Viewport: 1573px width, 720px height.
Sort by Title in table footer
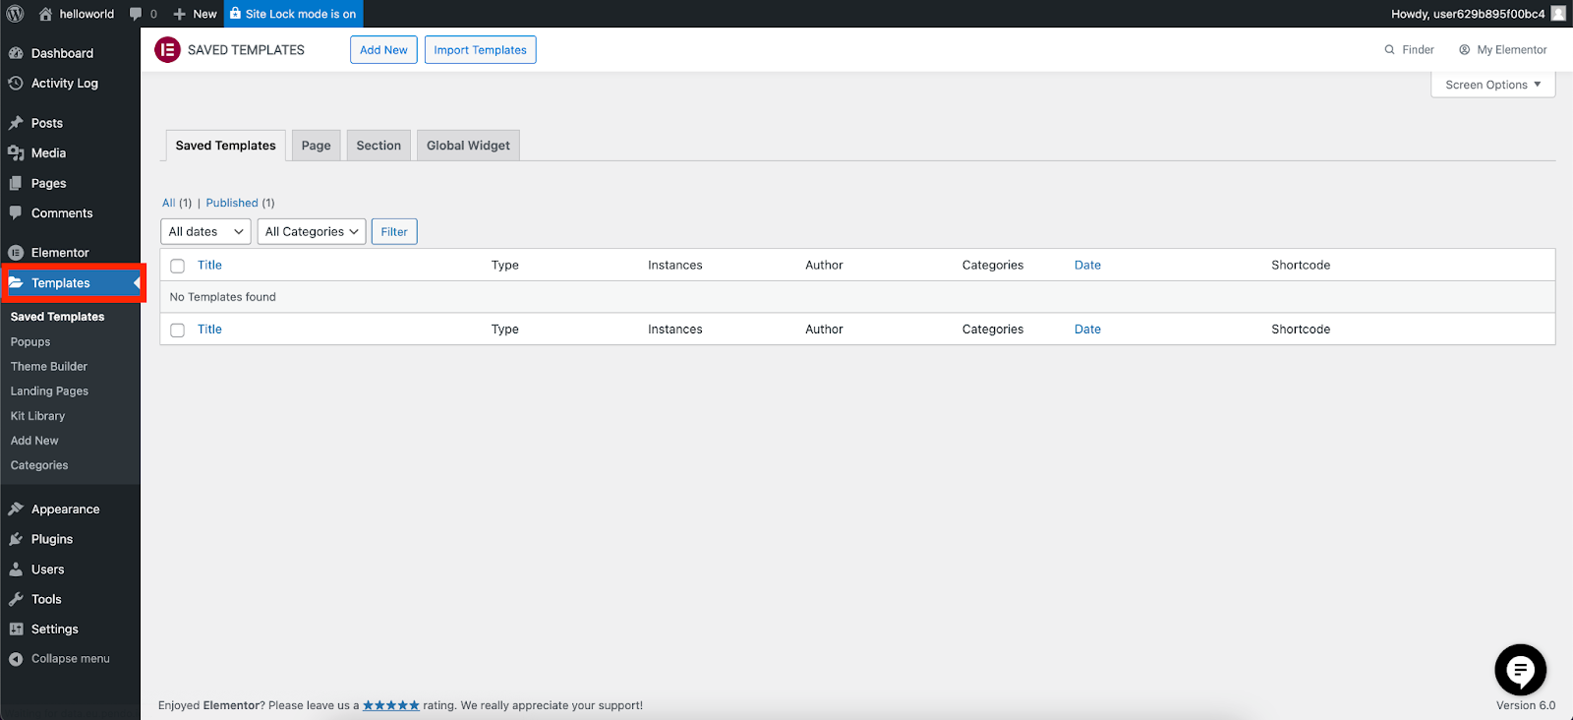click(x=209, y=329)
